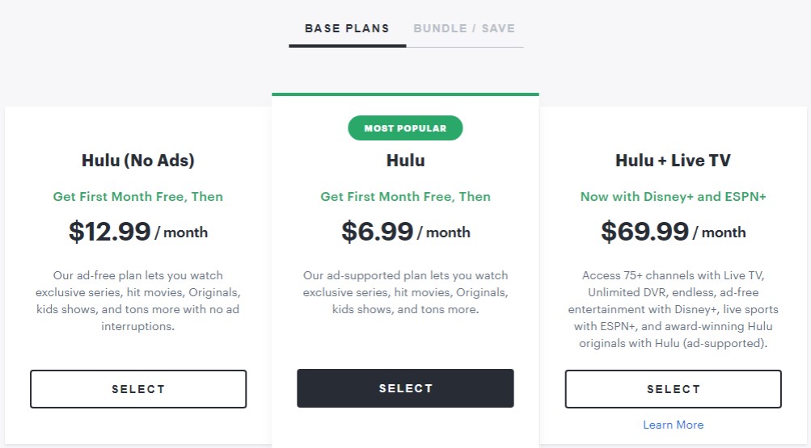Viewport: 811px width, 448px height.
Task: Click the Most Popular green badge
Action: [x=406, y=128]
